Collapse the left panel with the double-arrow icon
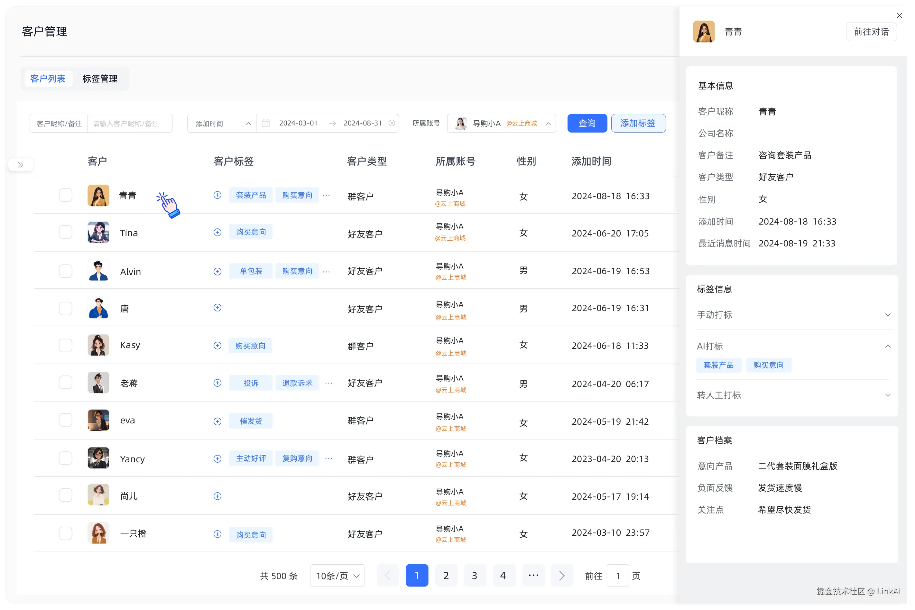Viewport: 915px width, 610px height. click(x=20, y=164)
